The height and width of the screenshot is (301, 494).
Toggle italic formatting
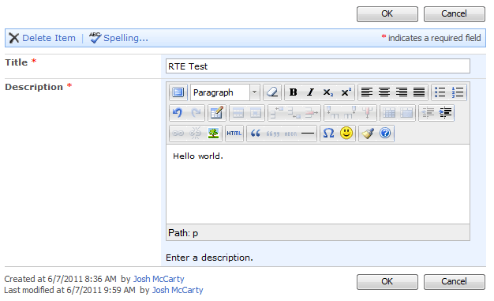pos(311,92)
